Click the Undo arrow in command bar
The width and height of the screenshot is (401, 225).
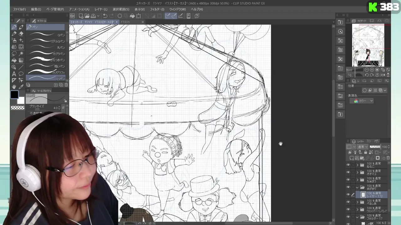coord(105,16)
